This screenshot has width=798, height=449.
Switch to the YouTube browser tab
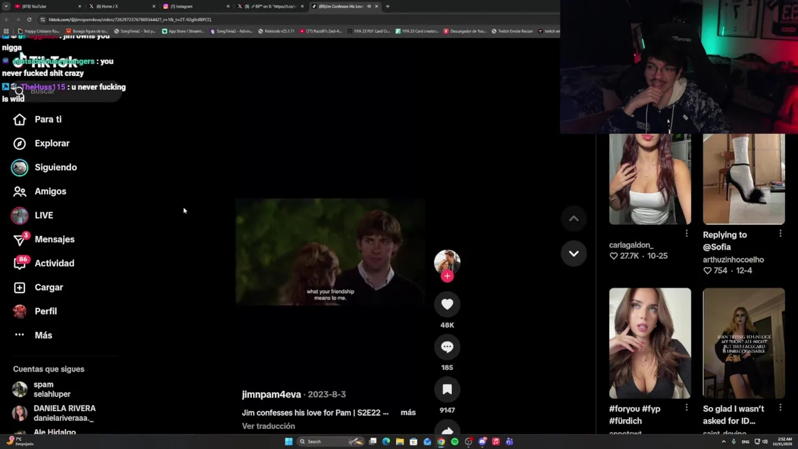coord(47,6)
